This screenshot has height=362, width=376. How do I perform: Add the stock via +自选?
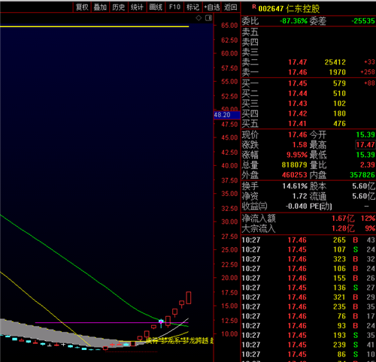[x=212, y=8]
